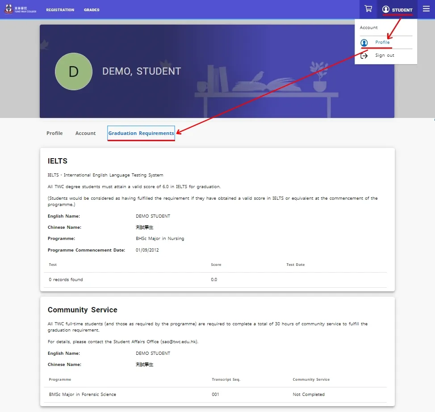Click the user icon beside STUDENT

(x=386, y=9)
